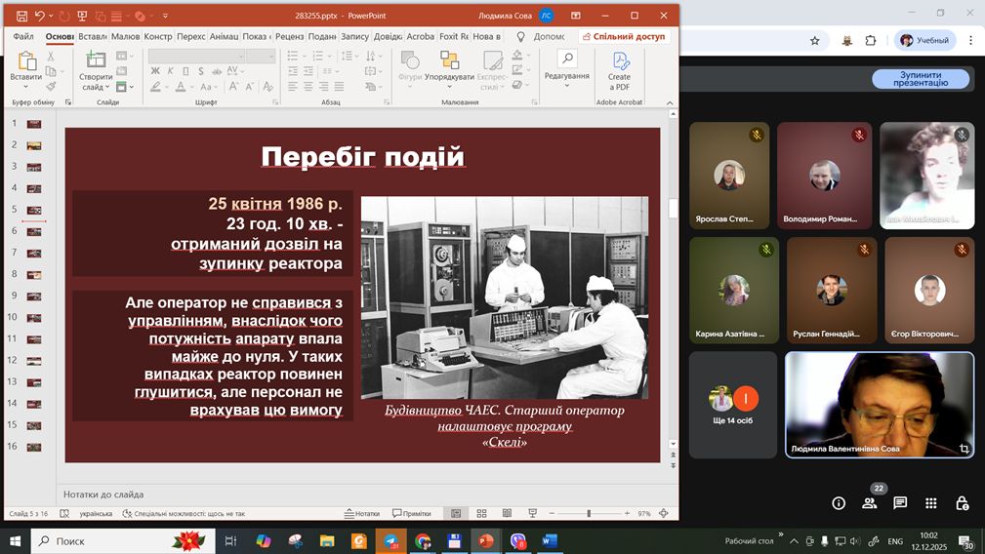Click the Paste (Вставити) icon
The width and height of the screenshot is (985, 554).
(25, 61)
